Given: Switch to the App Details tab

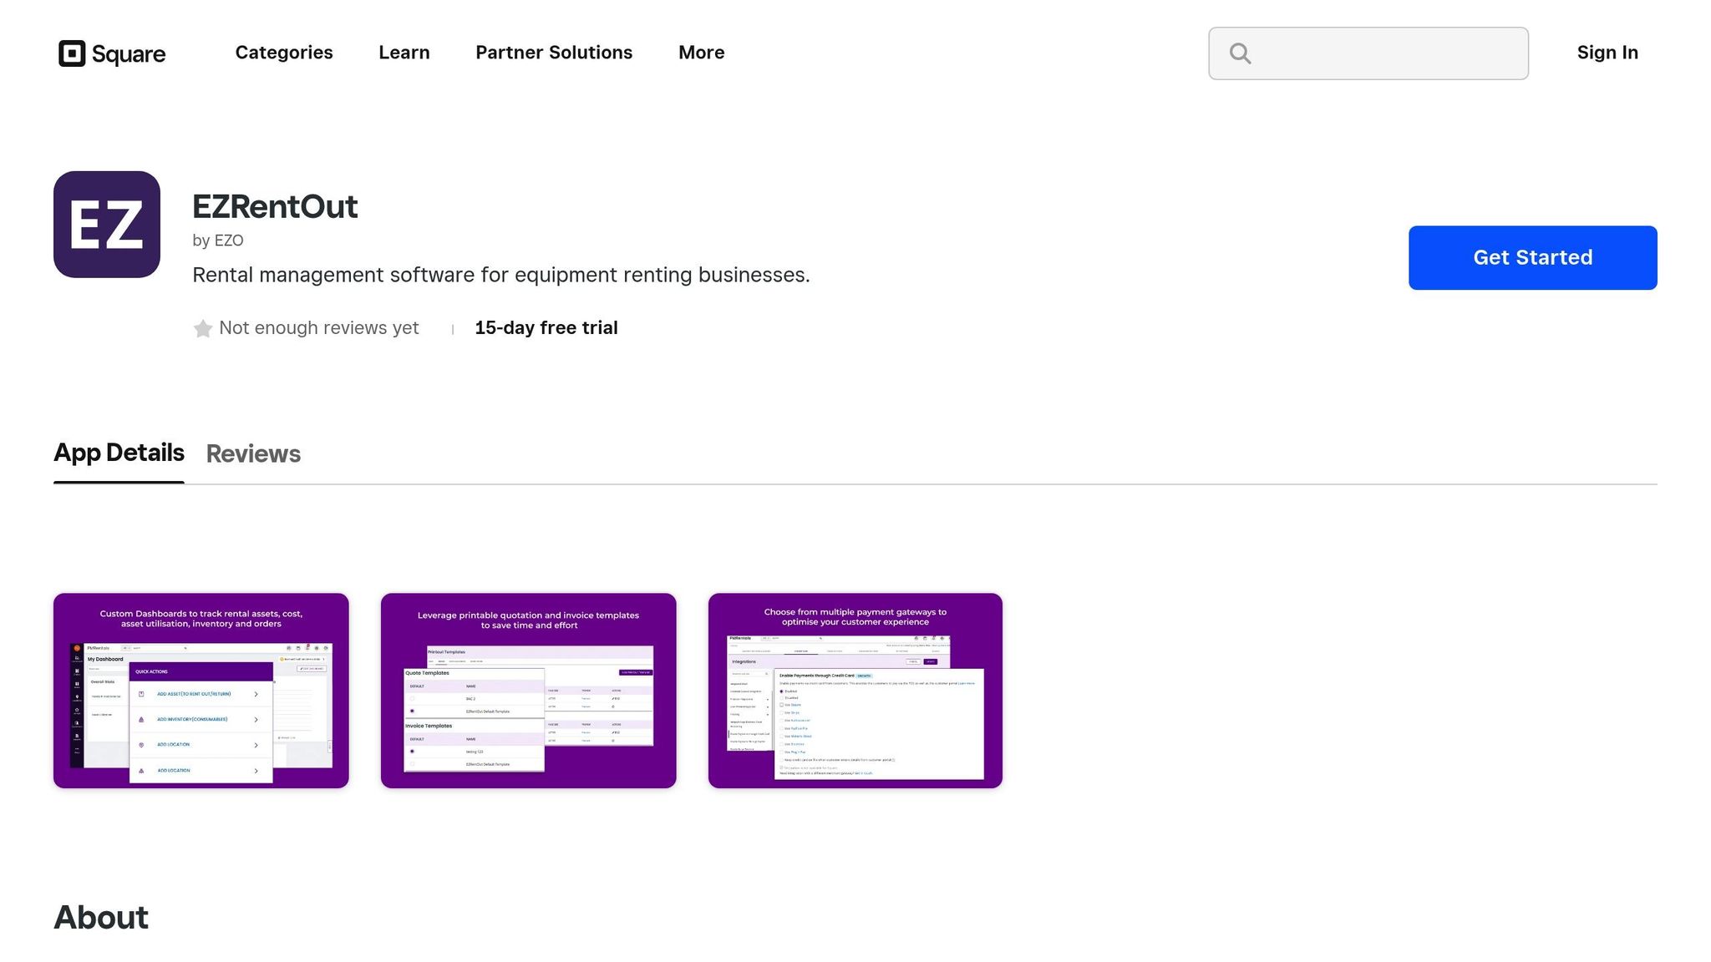Looking at the screenshot, I should 119,453.
